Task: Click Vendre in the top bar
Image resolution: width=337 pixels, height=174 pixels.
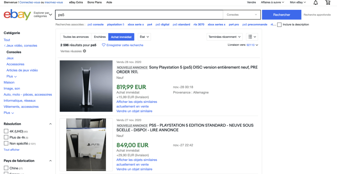Action: pyautogui.click(x=251, y=2)
